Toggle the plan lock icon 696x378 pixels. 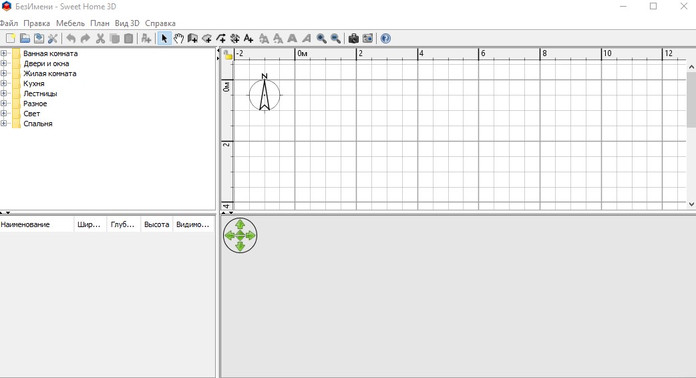pyautogui.click(x=228, y=55)
